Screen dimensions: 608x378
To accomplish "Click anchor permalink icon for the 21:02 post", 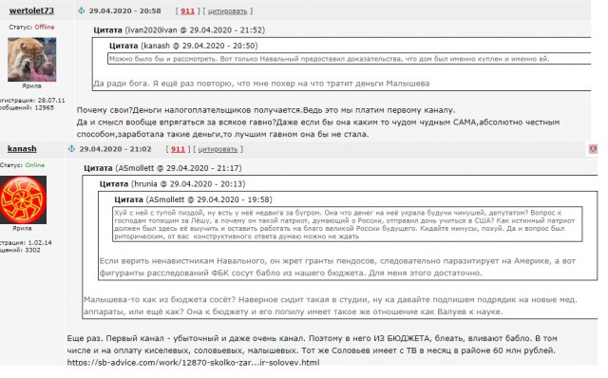I will coord(71,149).
